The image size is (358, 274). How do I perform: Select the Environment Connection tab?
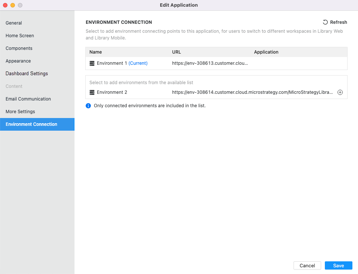(x=31, y=124)
